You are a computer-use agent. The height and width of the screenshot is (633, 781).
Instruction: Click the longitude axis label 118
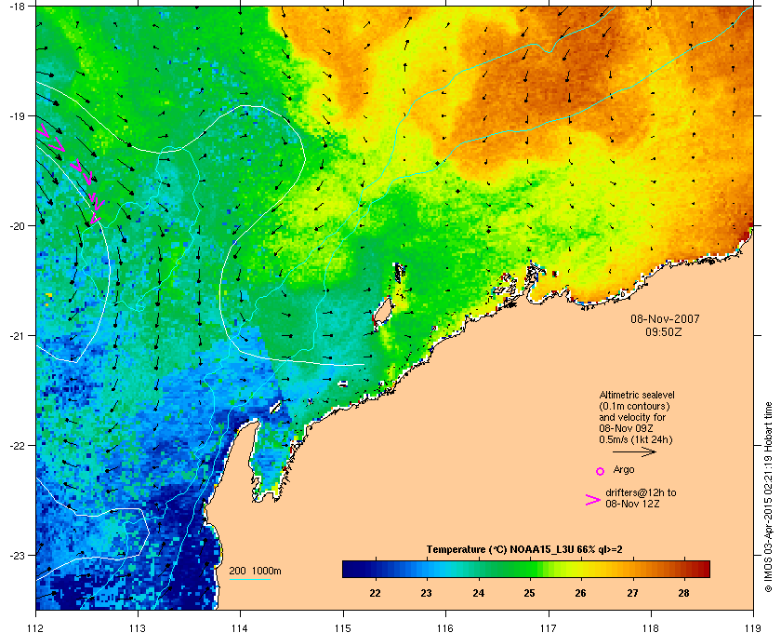[651, 628]
